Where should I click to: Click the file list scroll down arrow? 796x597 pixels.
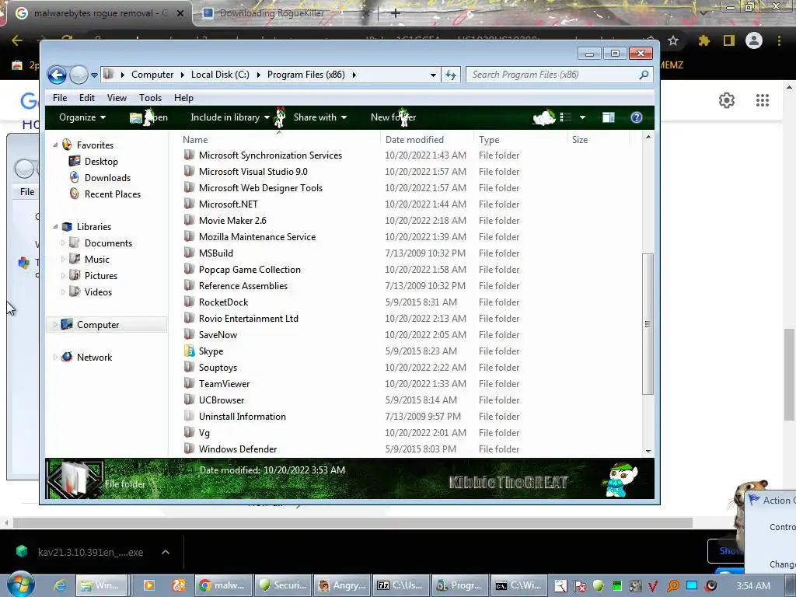pos(648,451)
